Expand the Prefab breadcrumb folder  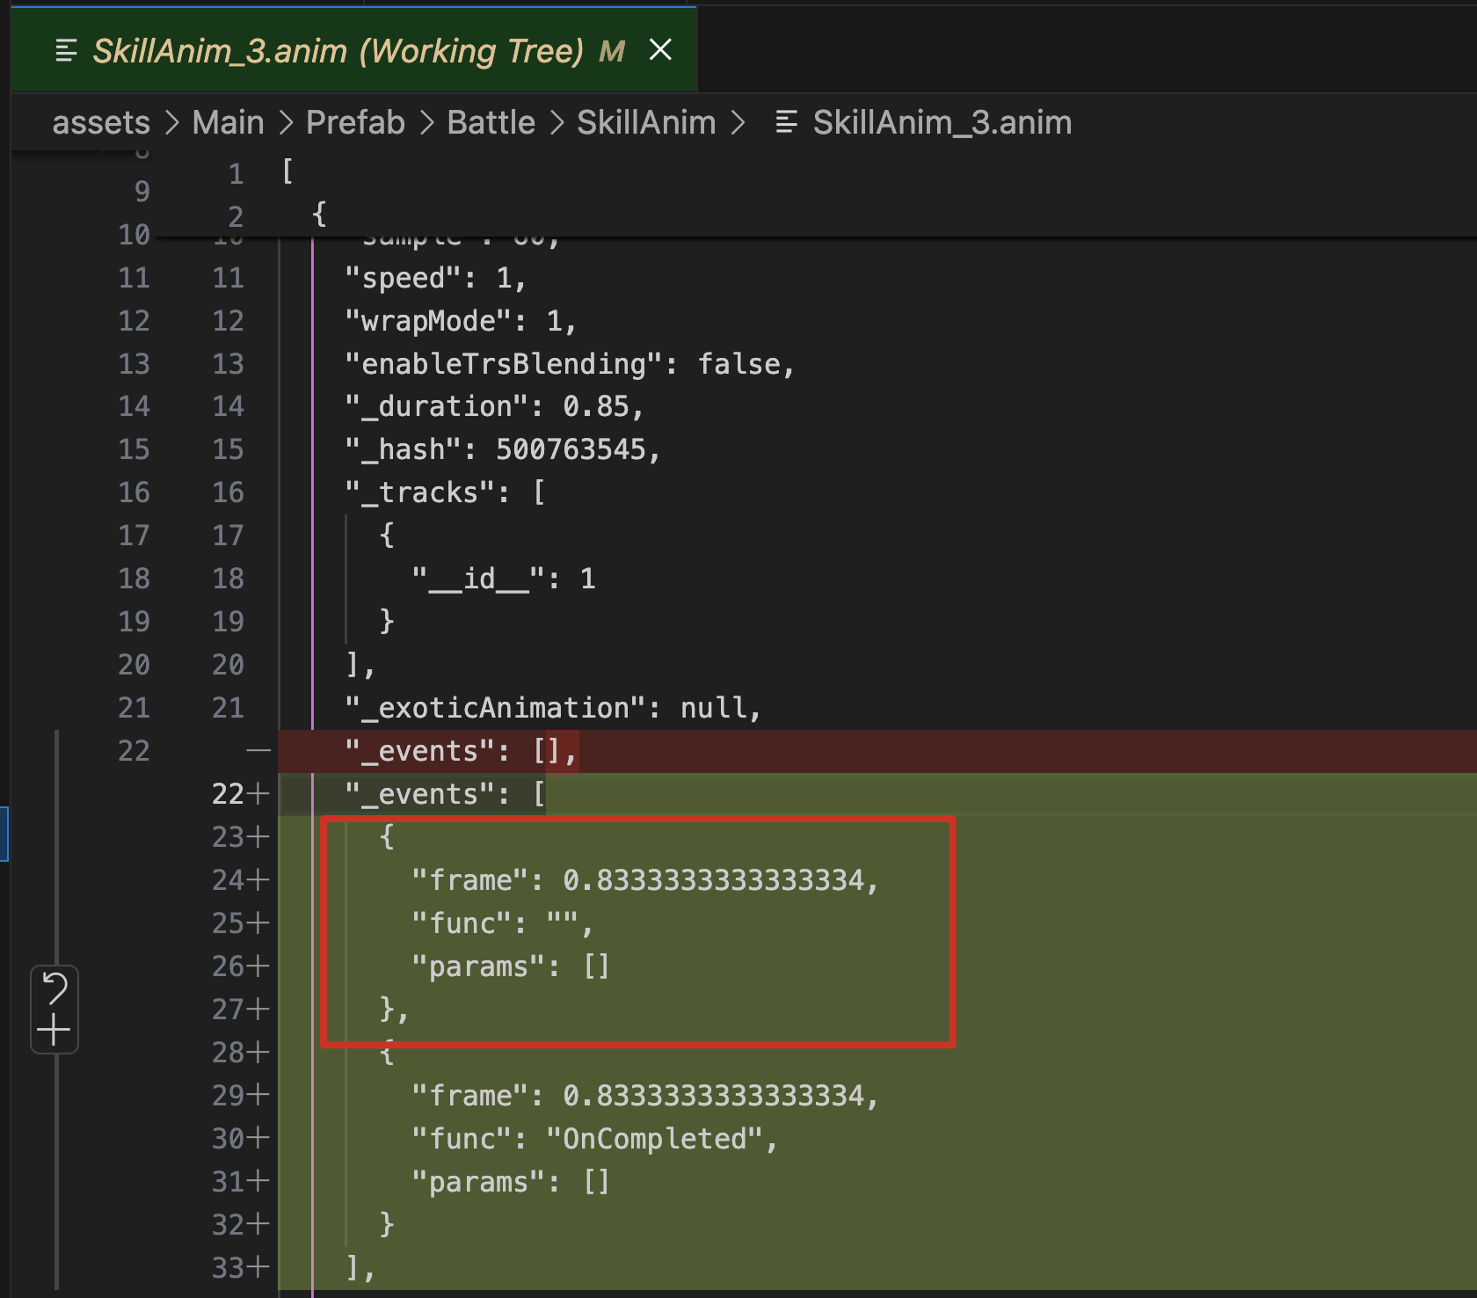click(x=355, y=122)
